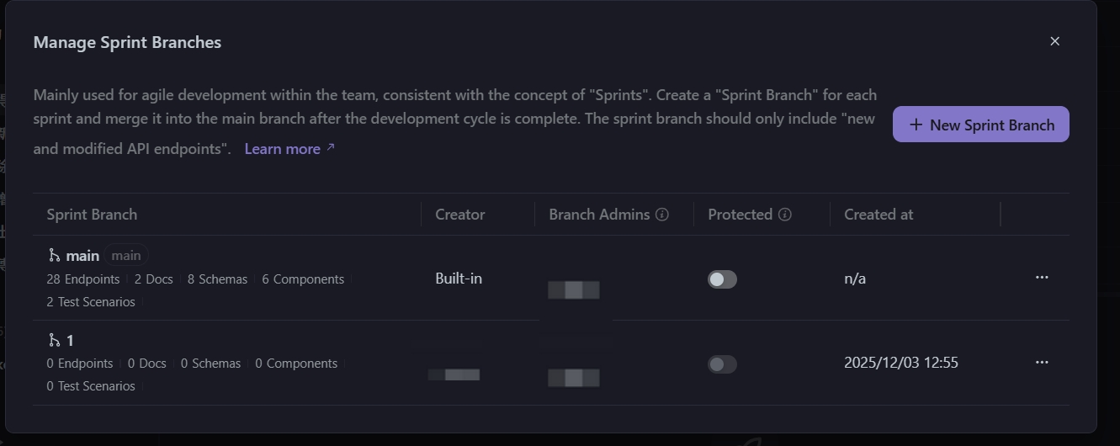Click the Branch Admins info icon
This screenshot has height=446, width=1120.
pyautogui.click(x=662, y=215)
